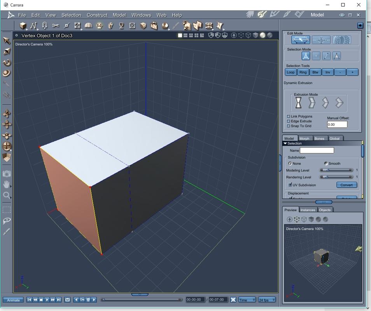Click the timeline scrubber slider

(141, 299)
